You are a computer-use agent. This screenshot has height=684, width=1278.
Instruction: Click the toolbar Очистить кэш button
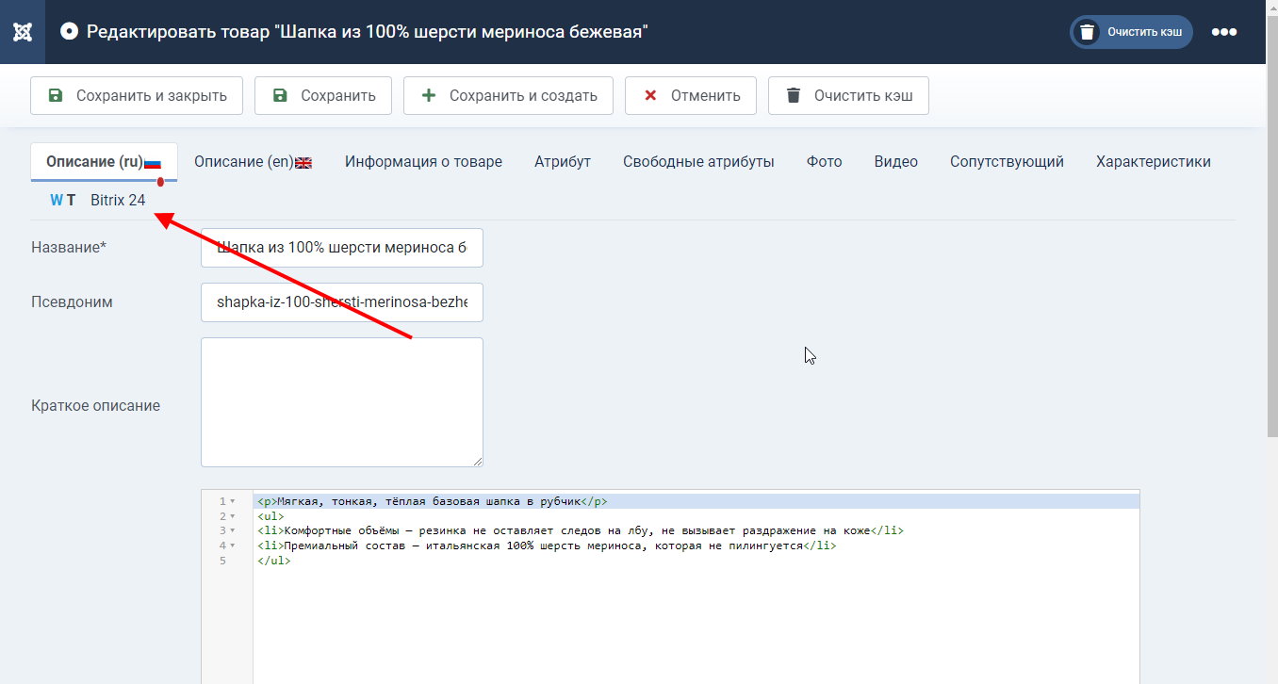848,95
